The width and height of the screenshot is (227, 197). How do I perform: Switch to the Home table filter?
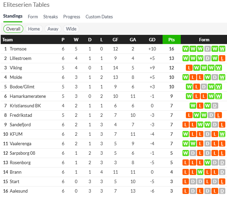[34, 29]
